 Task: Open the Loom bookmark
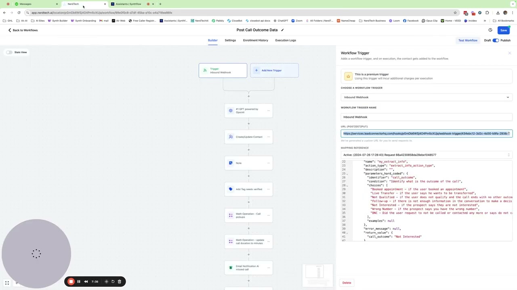pyautogui.click(x=394, y=21)
